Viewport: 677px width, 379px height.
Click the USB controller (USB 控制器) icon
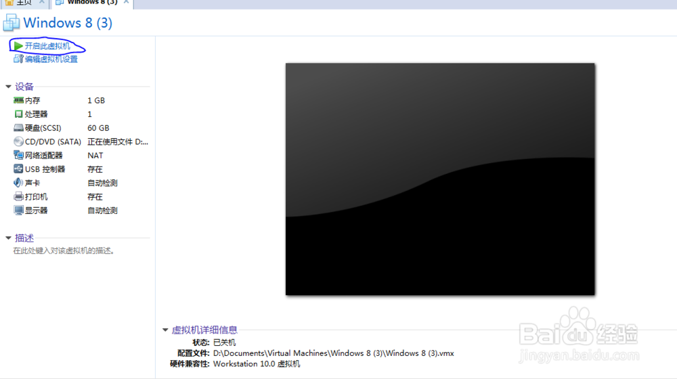pyautogui.click(x=18, y=169)
